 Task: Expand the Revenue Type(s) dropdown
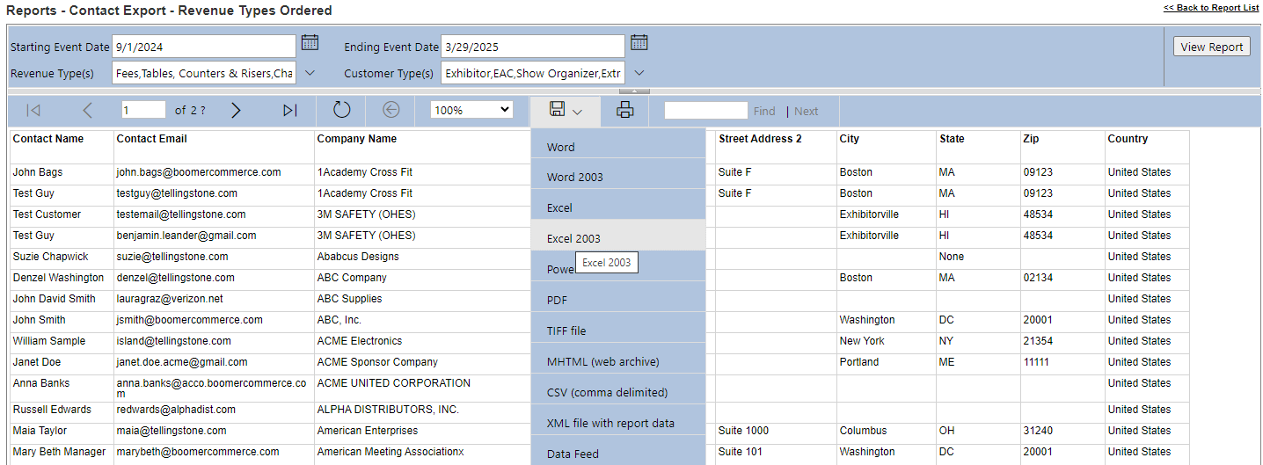pos(310,73)
